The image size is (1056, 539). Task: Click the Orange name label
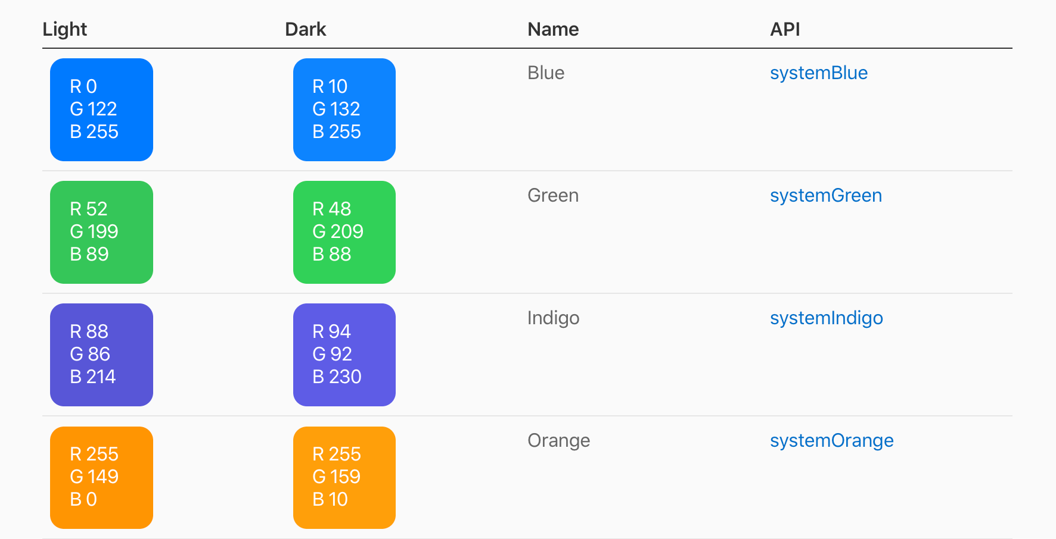tap(558, 441)
